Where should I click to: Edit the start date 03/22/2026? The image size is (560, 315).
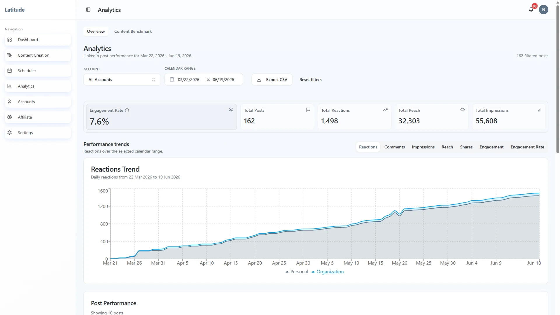pyautogui.click(x=188, y=79)
